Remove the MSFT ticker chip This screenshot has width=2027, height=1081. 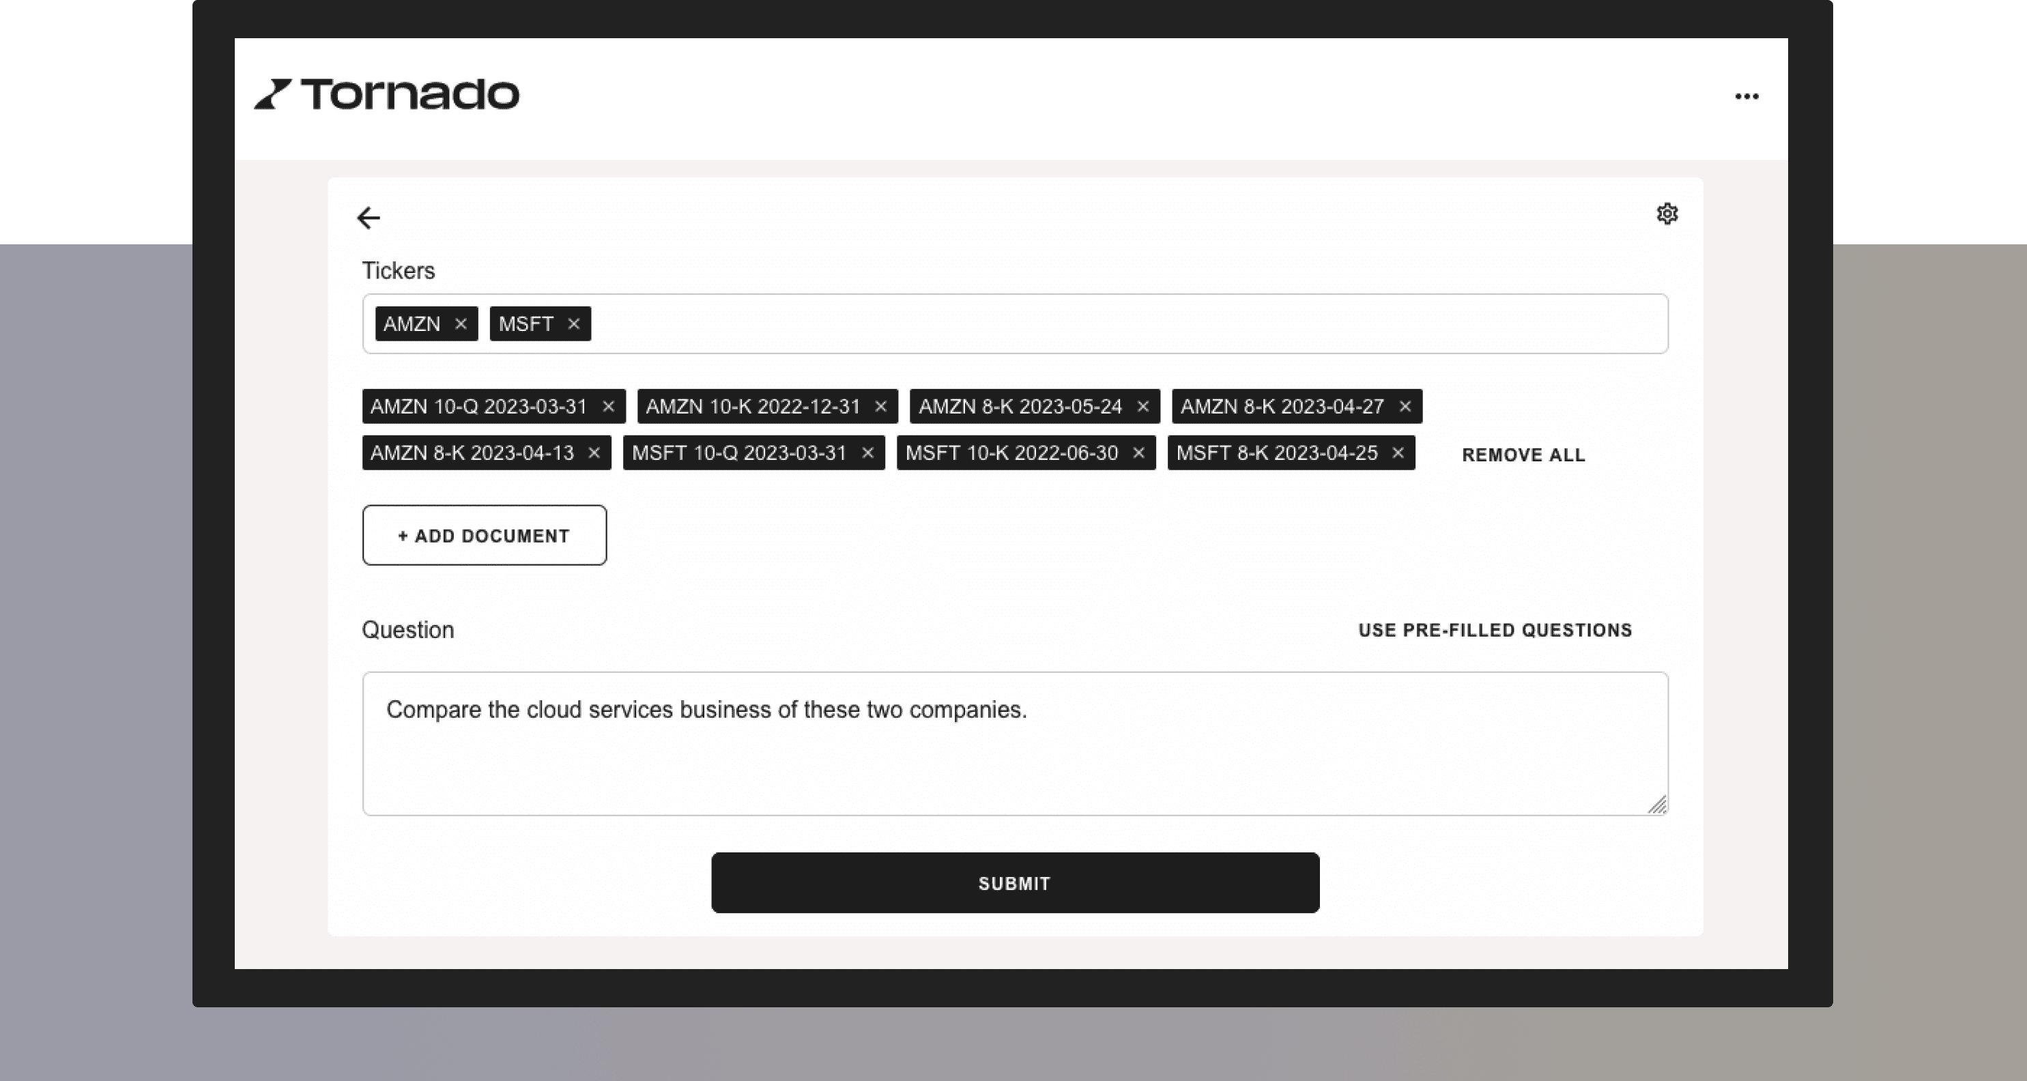point(574,324)
